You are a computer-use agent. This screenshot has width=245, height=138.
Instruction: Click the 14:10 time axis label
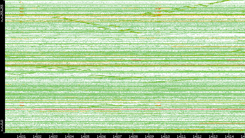(x=165, y=136)
